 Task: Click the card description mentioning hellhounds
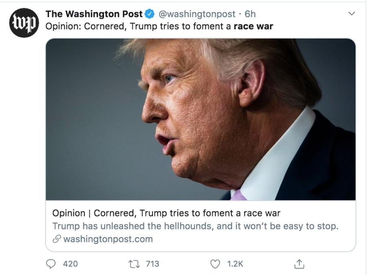pyautogui.click(x=195, y=226)
